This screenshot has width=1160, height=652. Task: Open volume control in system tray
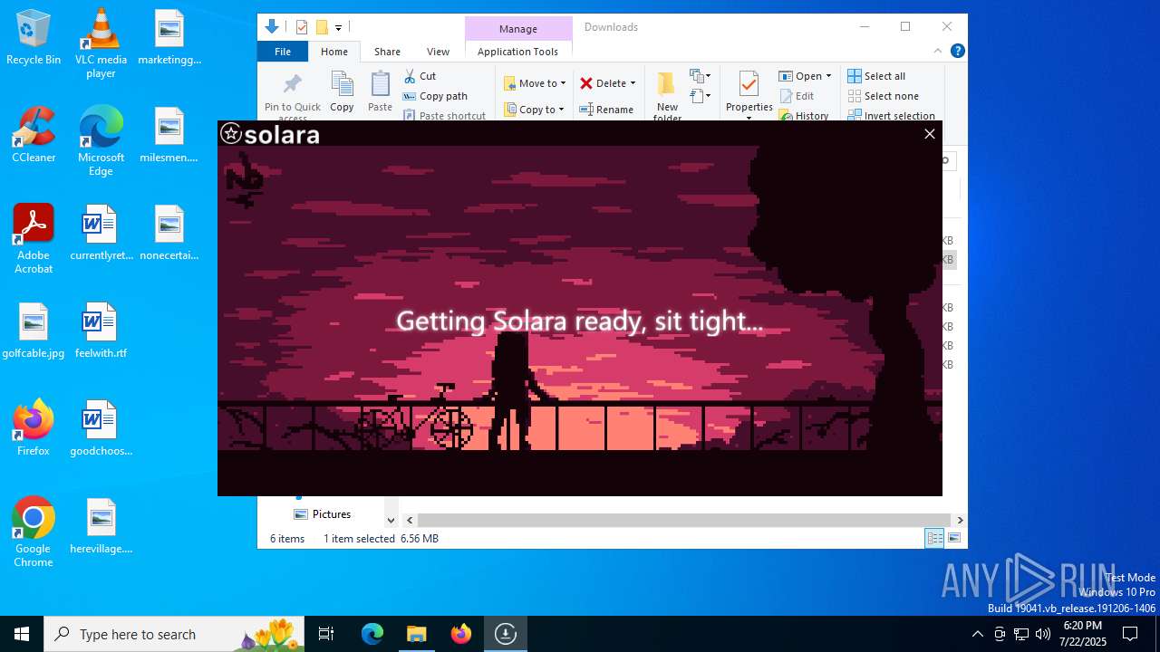(x=1043, y=634)
